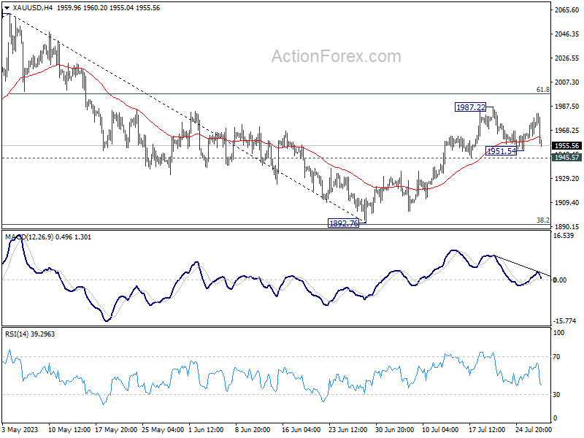The image size is (584, 438).
Task: Click the 3 May 2023 date label
Action: (20, 430)
